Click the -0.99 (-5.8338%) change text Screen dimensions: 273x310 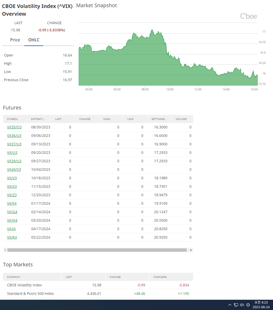(51, 30)
